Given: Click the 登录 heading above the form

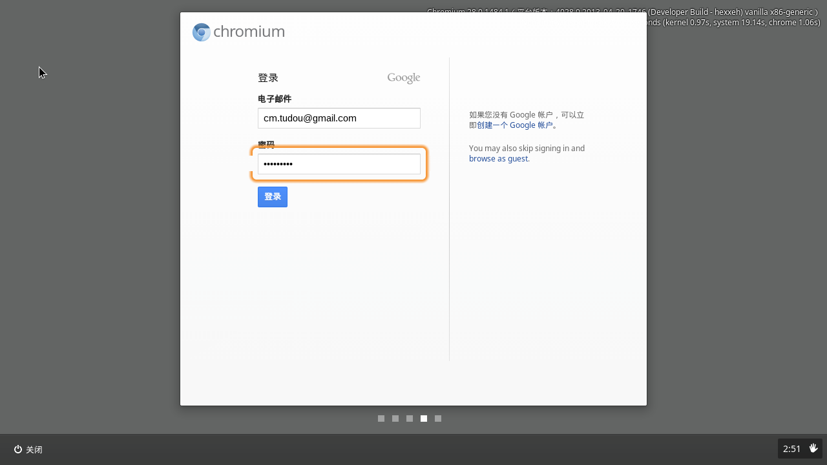Looking at the screenshot, I should tap(268, 78).
